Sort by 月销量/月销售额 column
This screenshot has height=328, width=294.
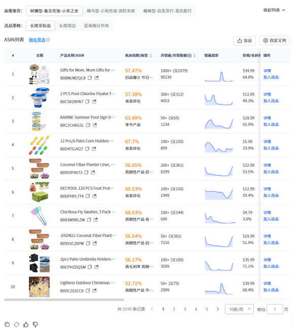pyautogui.click(x=194, y=55)
